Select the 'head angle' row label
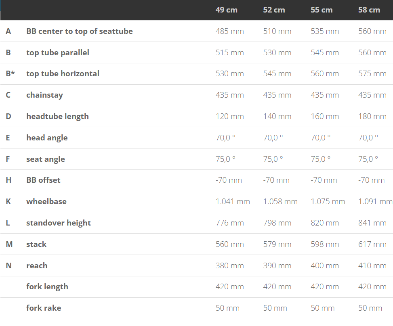This screenshot has height=326, width=393. (x=47, y=138)
